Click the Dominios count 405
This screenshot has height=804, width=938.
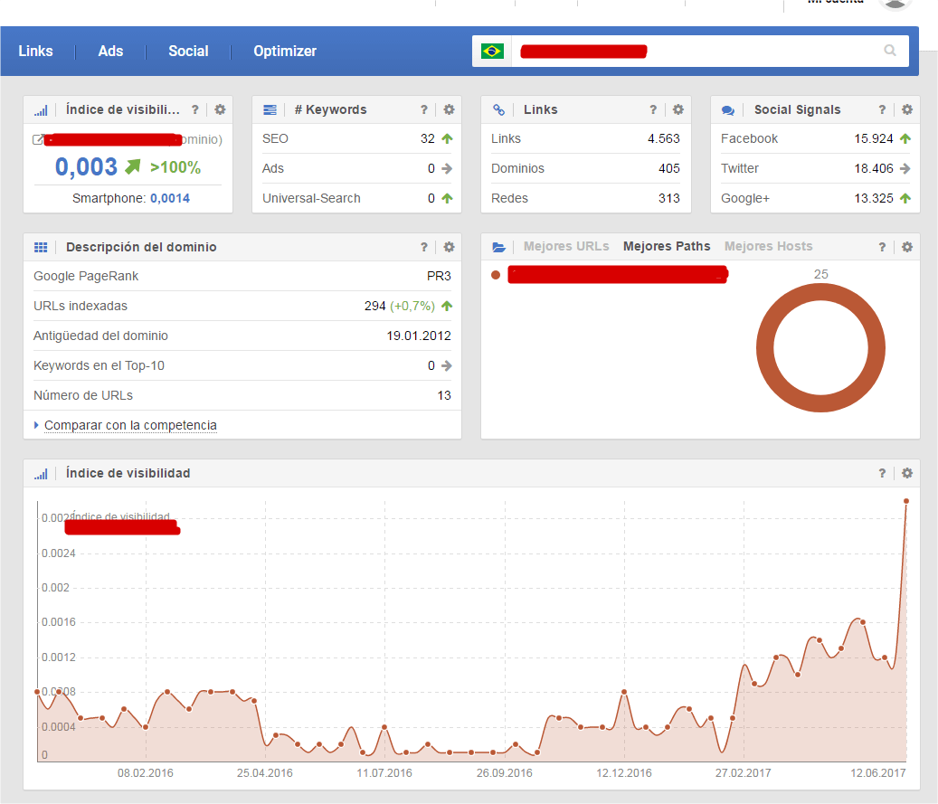coord(668,169)
